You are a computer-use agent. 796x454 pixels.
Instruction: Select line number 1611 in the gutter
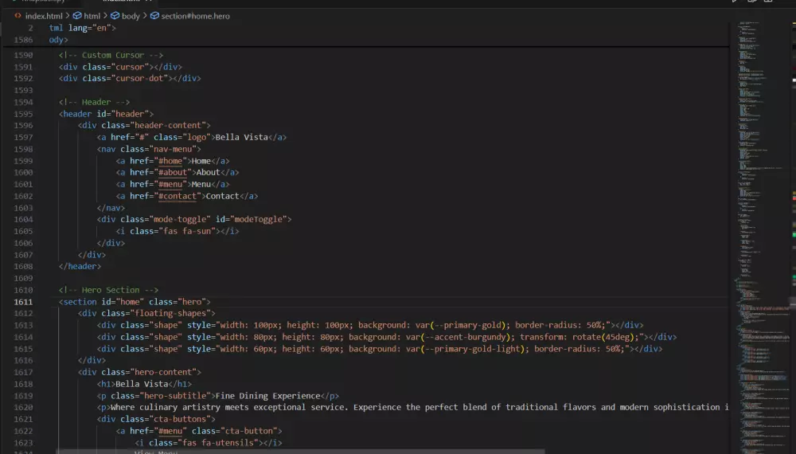pos(23,302)
